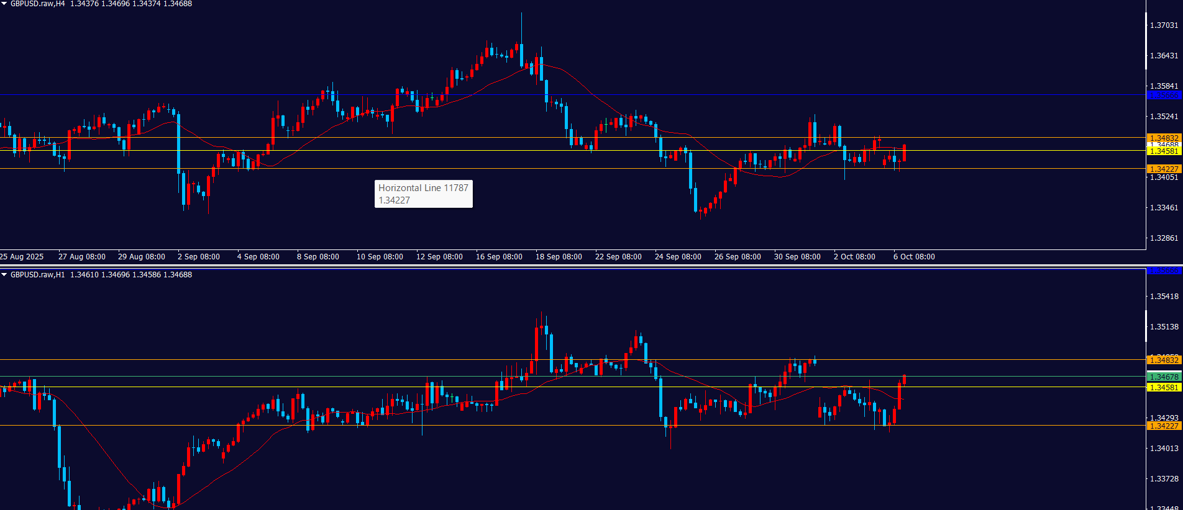1183x510 pixels.
Task: Select the GBPUSD.raw,H4 chart title text
Action: (37, 4)
